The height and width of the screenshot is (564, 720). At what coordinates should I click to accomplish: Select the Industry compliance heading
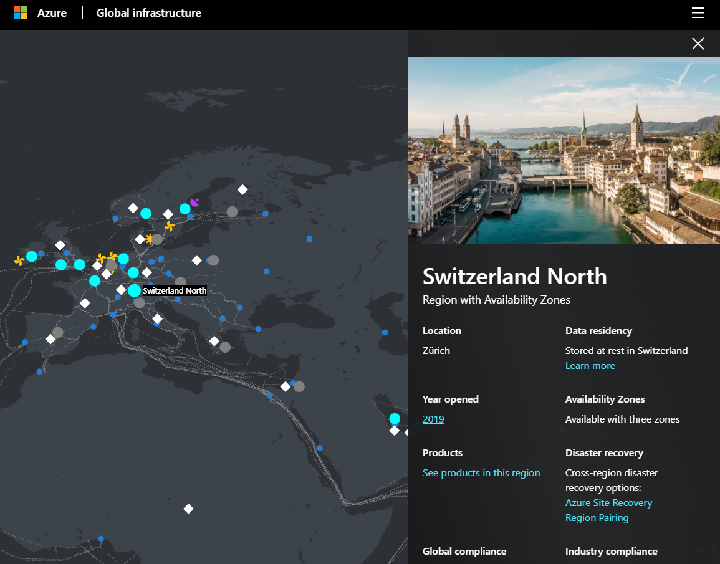click(x=611, y=551)
